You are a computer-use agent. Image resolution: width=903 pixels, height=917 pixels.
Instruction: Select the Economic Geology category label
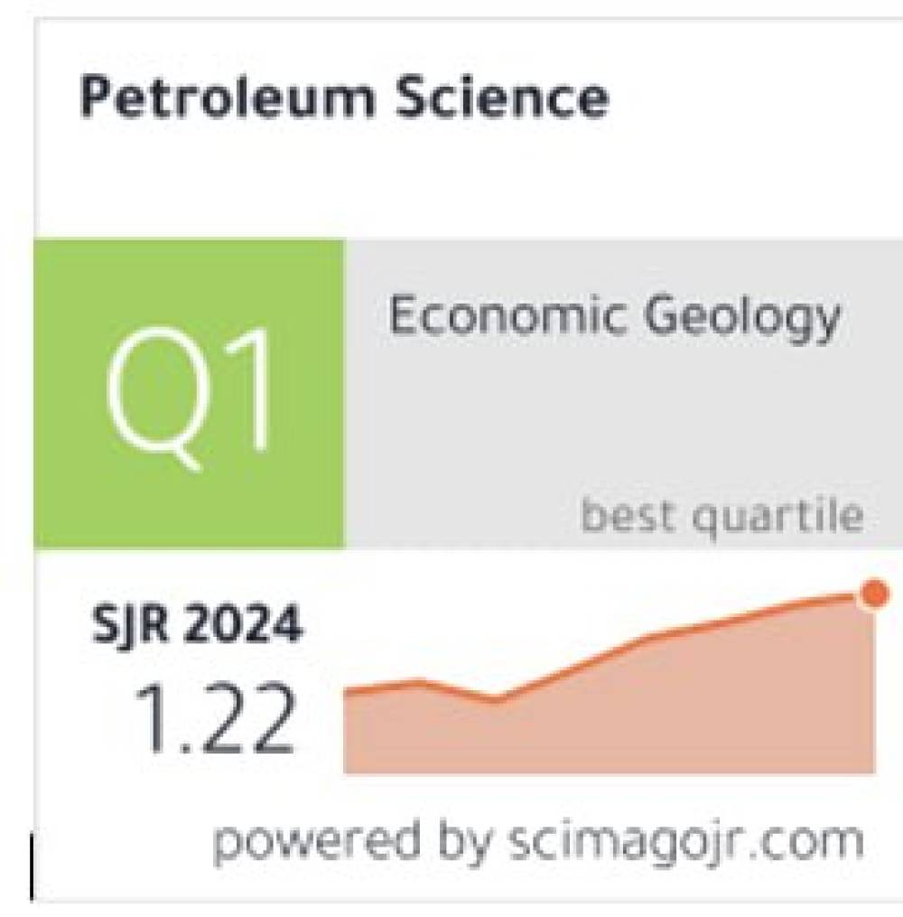(x=614, y=319)
